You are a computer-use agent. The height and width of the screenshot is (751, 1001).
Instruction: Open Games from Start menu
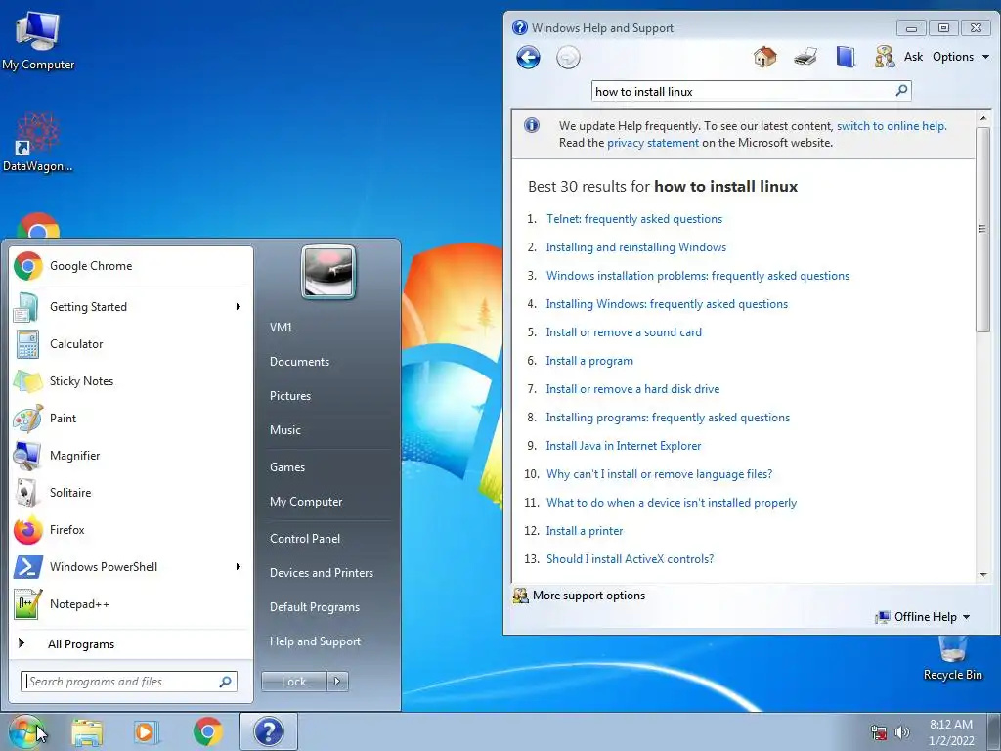click(x=287, y=467)
